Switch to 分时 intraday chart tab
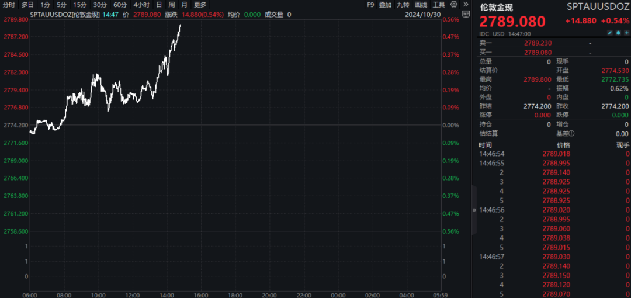 [x=9, y=4]
